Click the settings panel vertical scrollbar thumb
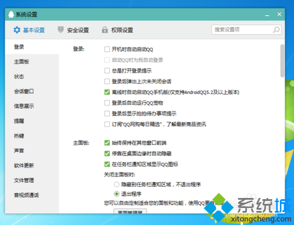Viewport: 294px width, 225px height. [x=282, y=61]
